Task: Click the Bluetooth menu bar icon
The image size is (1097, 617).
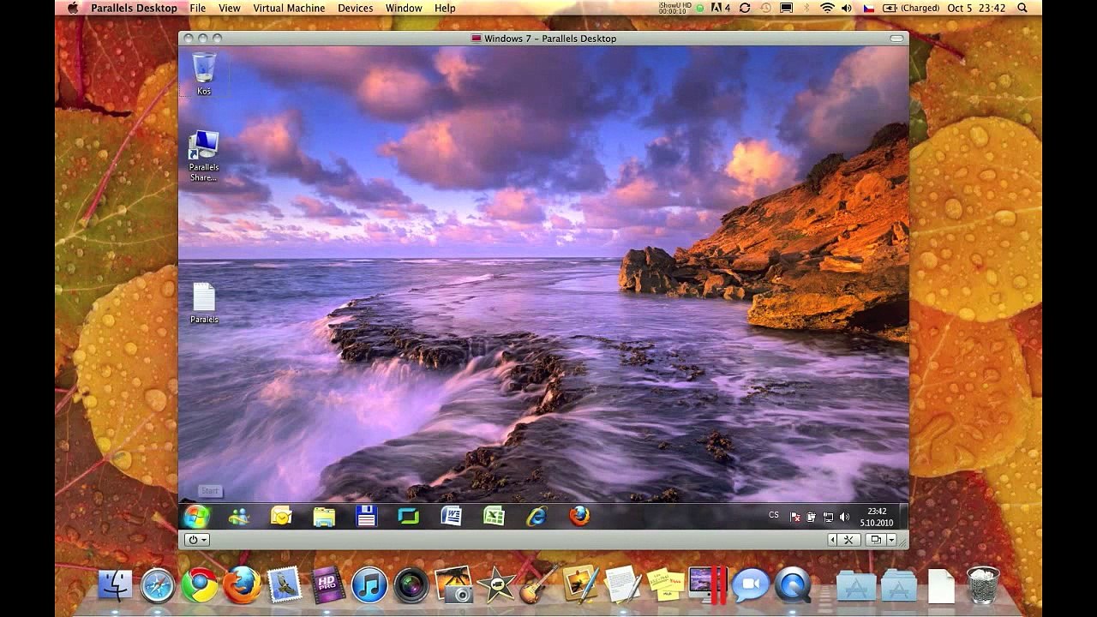Action: (x=808, y=8)
